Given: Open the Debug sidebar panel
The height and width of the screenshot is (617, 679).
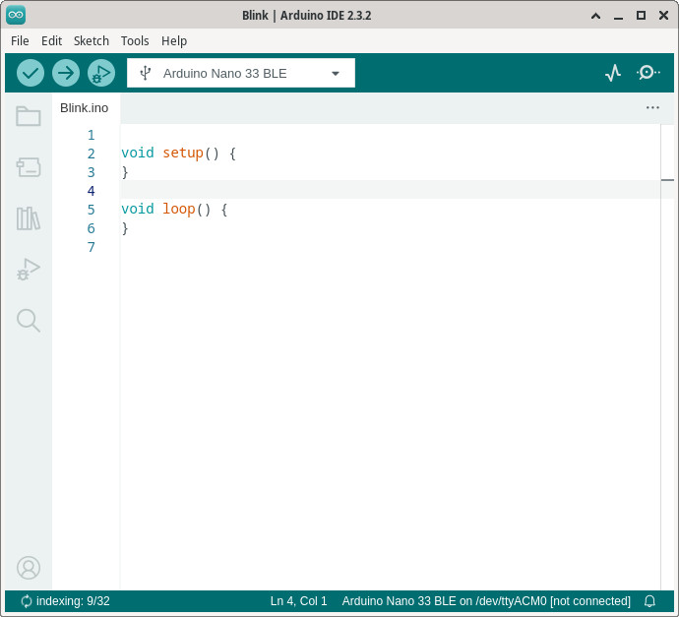Looking at the screenshot, I should 29,270.
